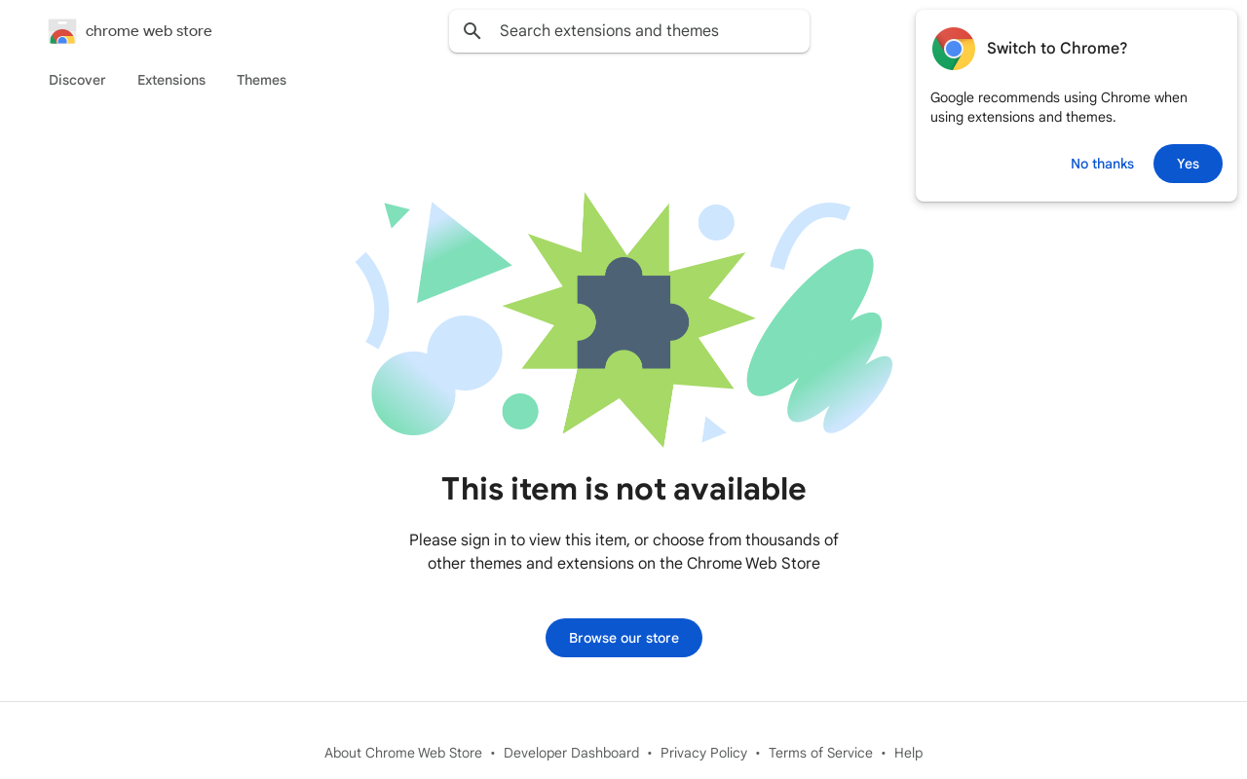The width and height of the screenshot is (1247, 779).
Task: Click the Chrome logo in the popup
Action: pyautogui.click(x=953, y=49)
